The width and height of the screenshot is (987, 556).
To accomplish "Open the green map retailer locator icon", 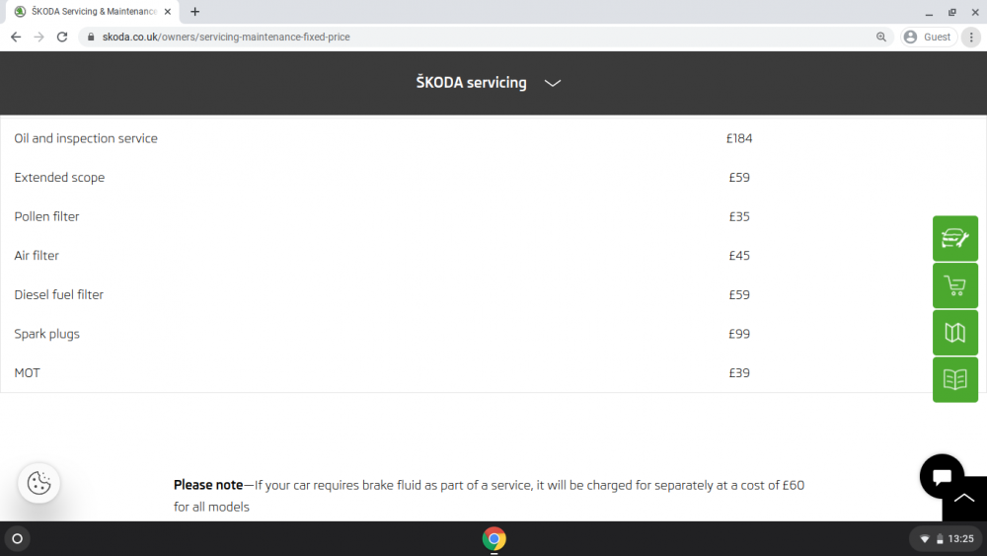I will click(x=954, y=333).
